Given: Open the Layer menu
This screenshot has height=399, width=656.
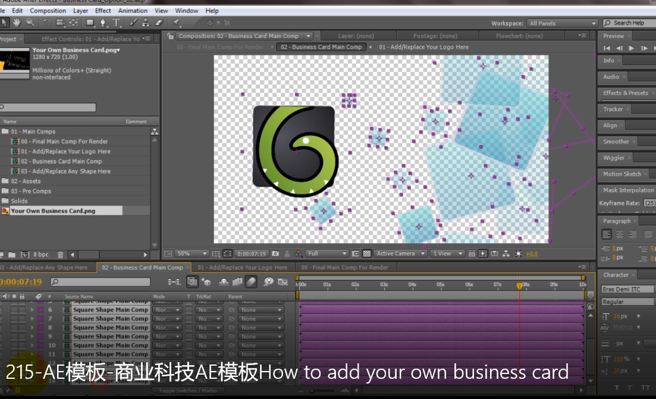Looking at the screenshot, I should pyautogui.click(x=80, y=11).
